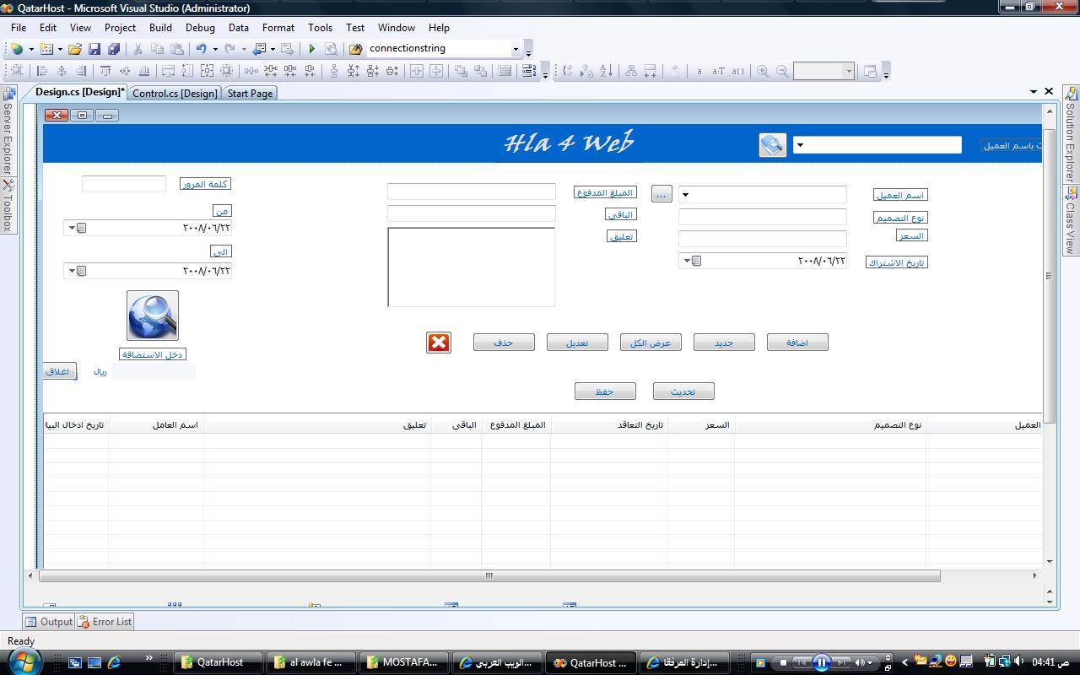Expand the connectionstring combo box
Viewport: 1080px width, 675px height.
pyautogui.click(x=516, y=49)
